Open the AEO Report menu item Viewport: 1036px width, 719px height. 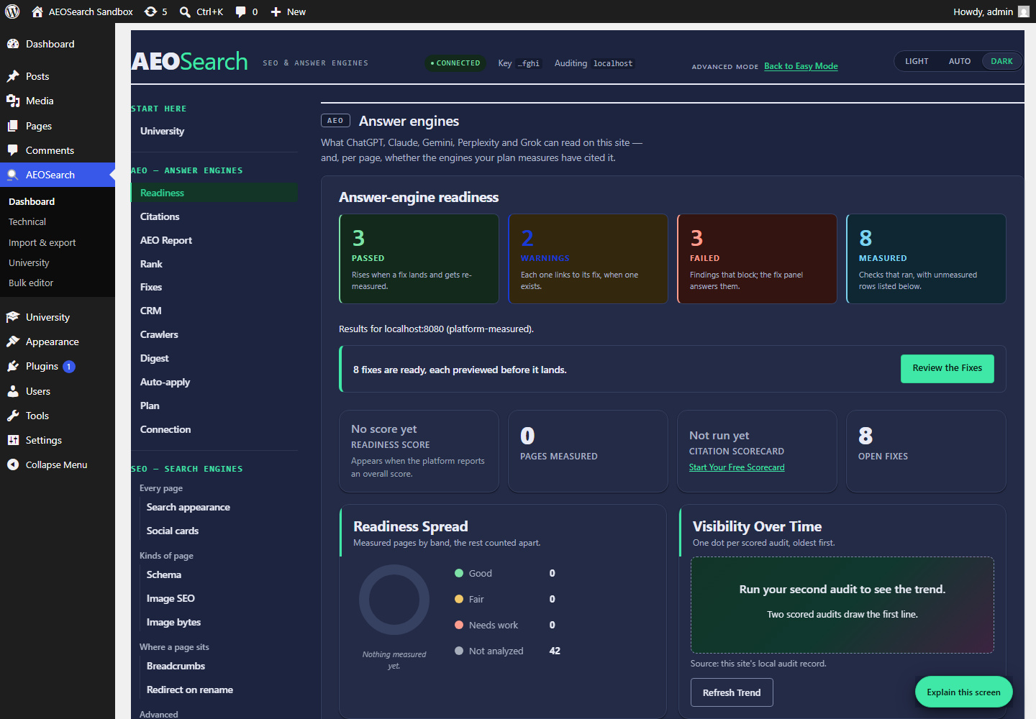(x=166, y=240)
